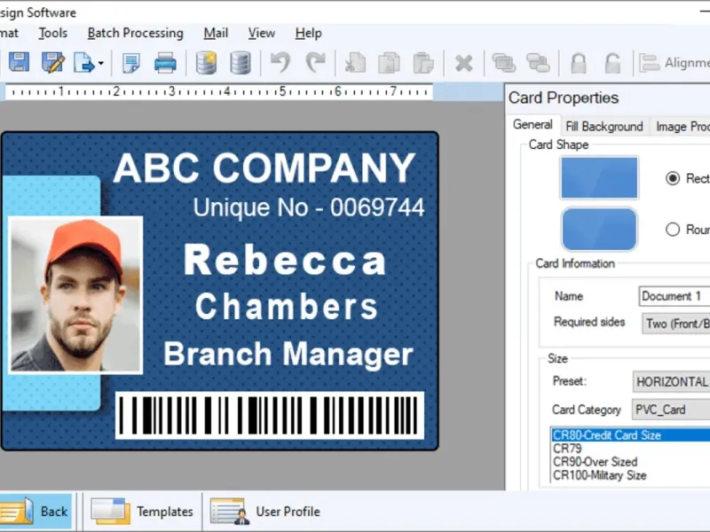
Task: Switch to the General tab
Action: click(533, 125)
